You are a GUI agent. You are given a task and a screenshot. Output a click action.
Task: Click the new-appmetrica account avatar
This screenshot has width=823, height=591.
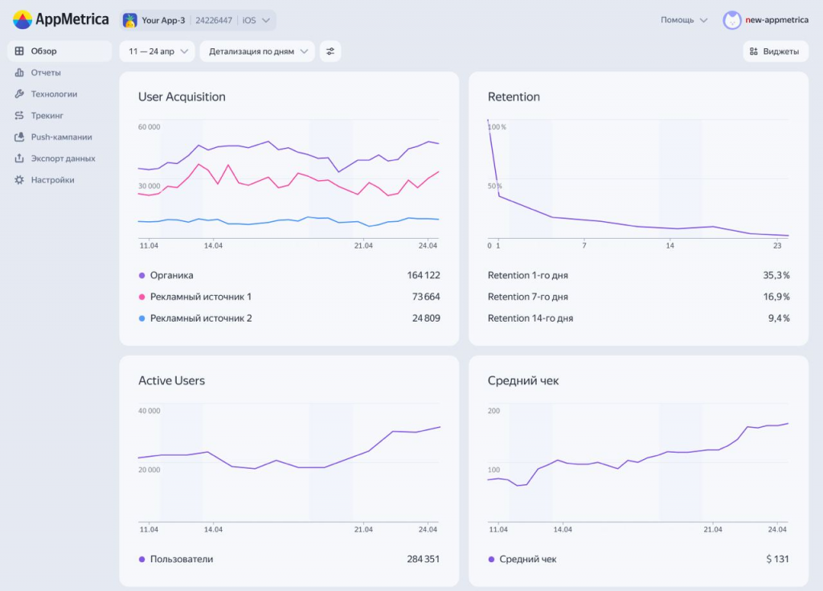(x=731, y=19)
